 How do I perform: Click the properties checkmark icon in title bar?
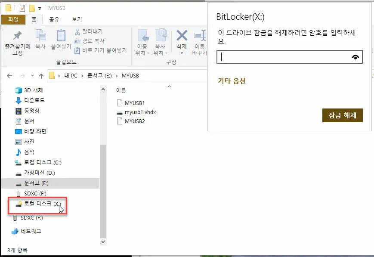[x=22, y=8]
